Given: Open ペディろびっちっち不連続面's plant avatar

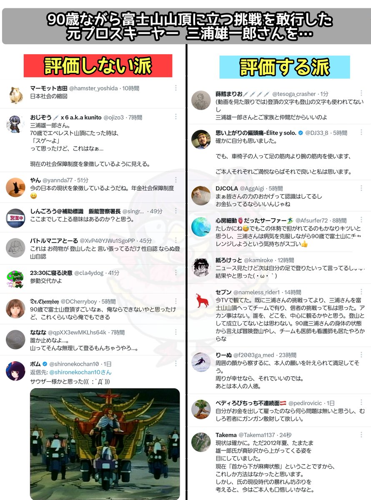Looking at the screenshot, I should (201, 409).
